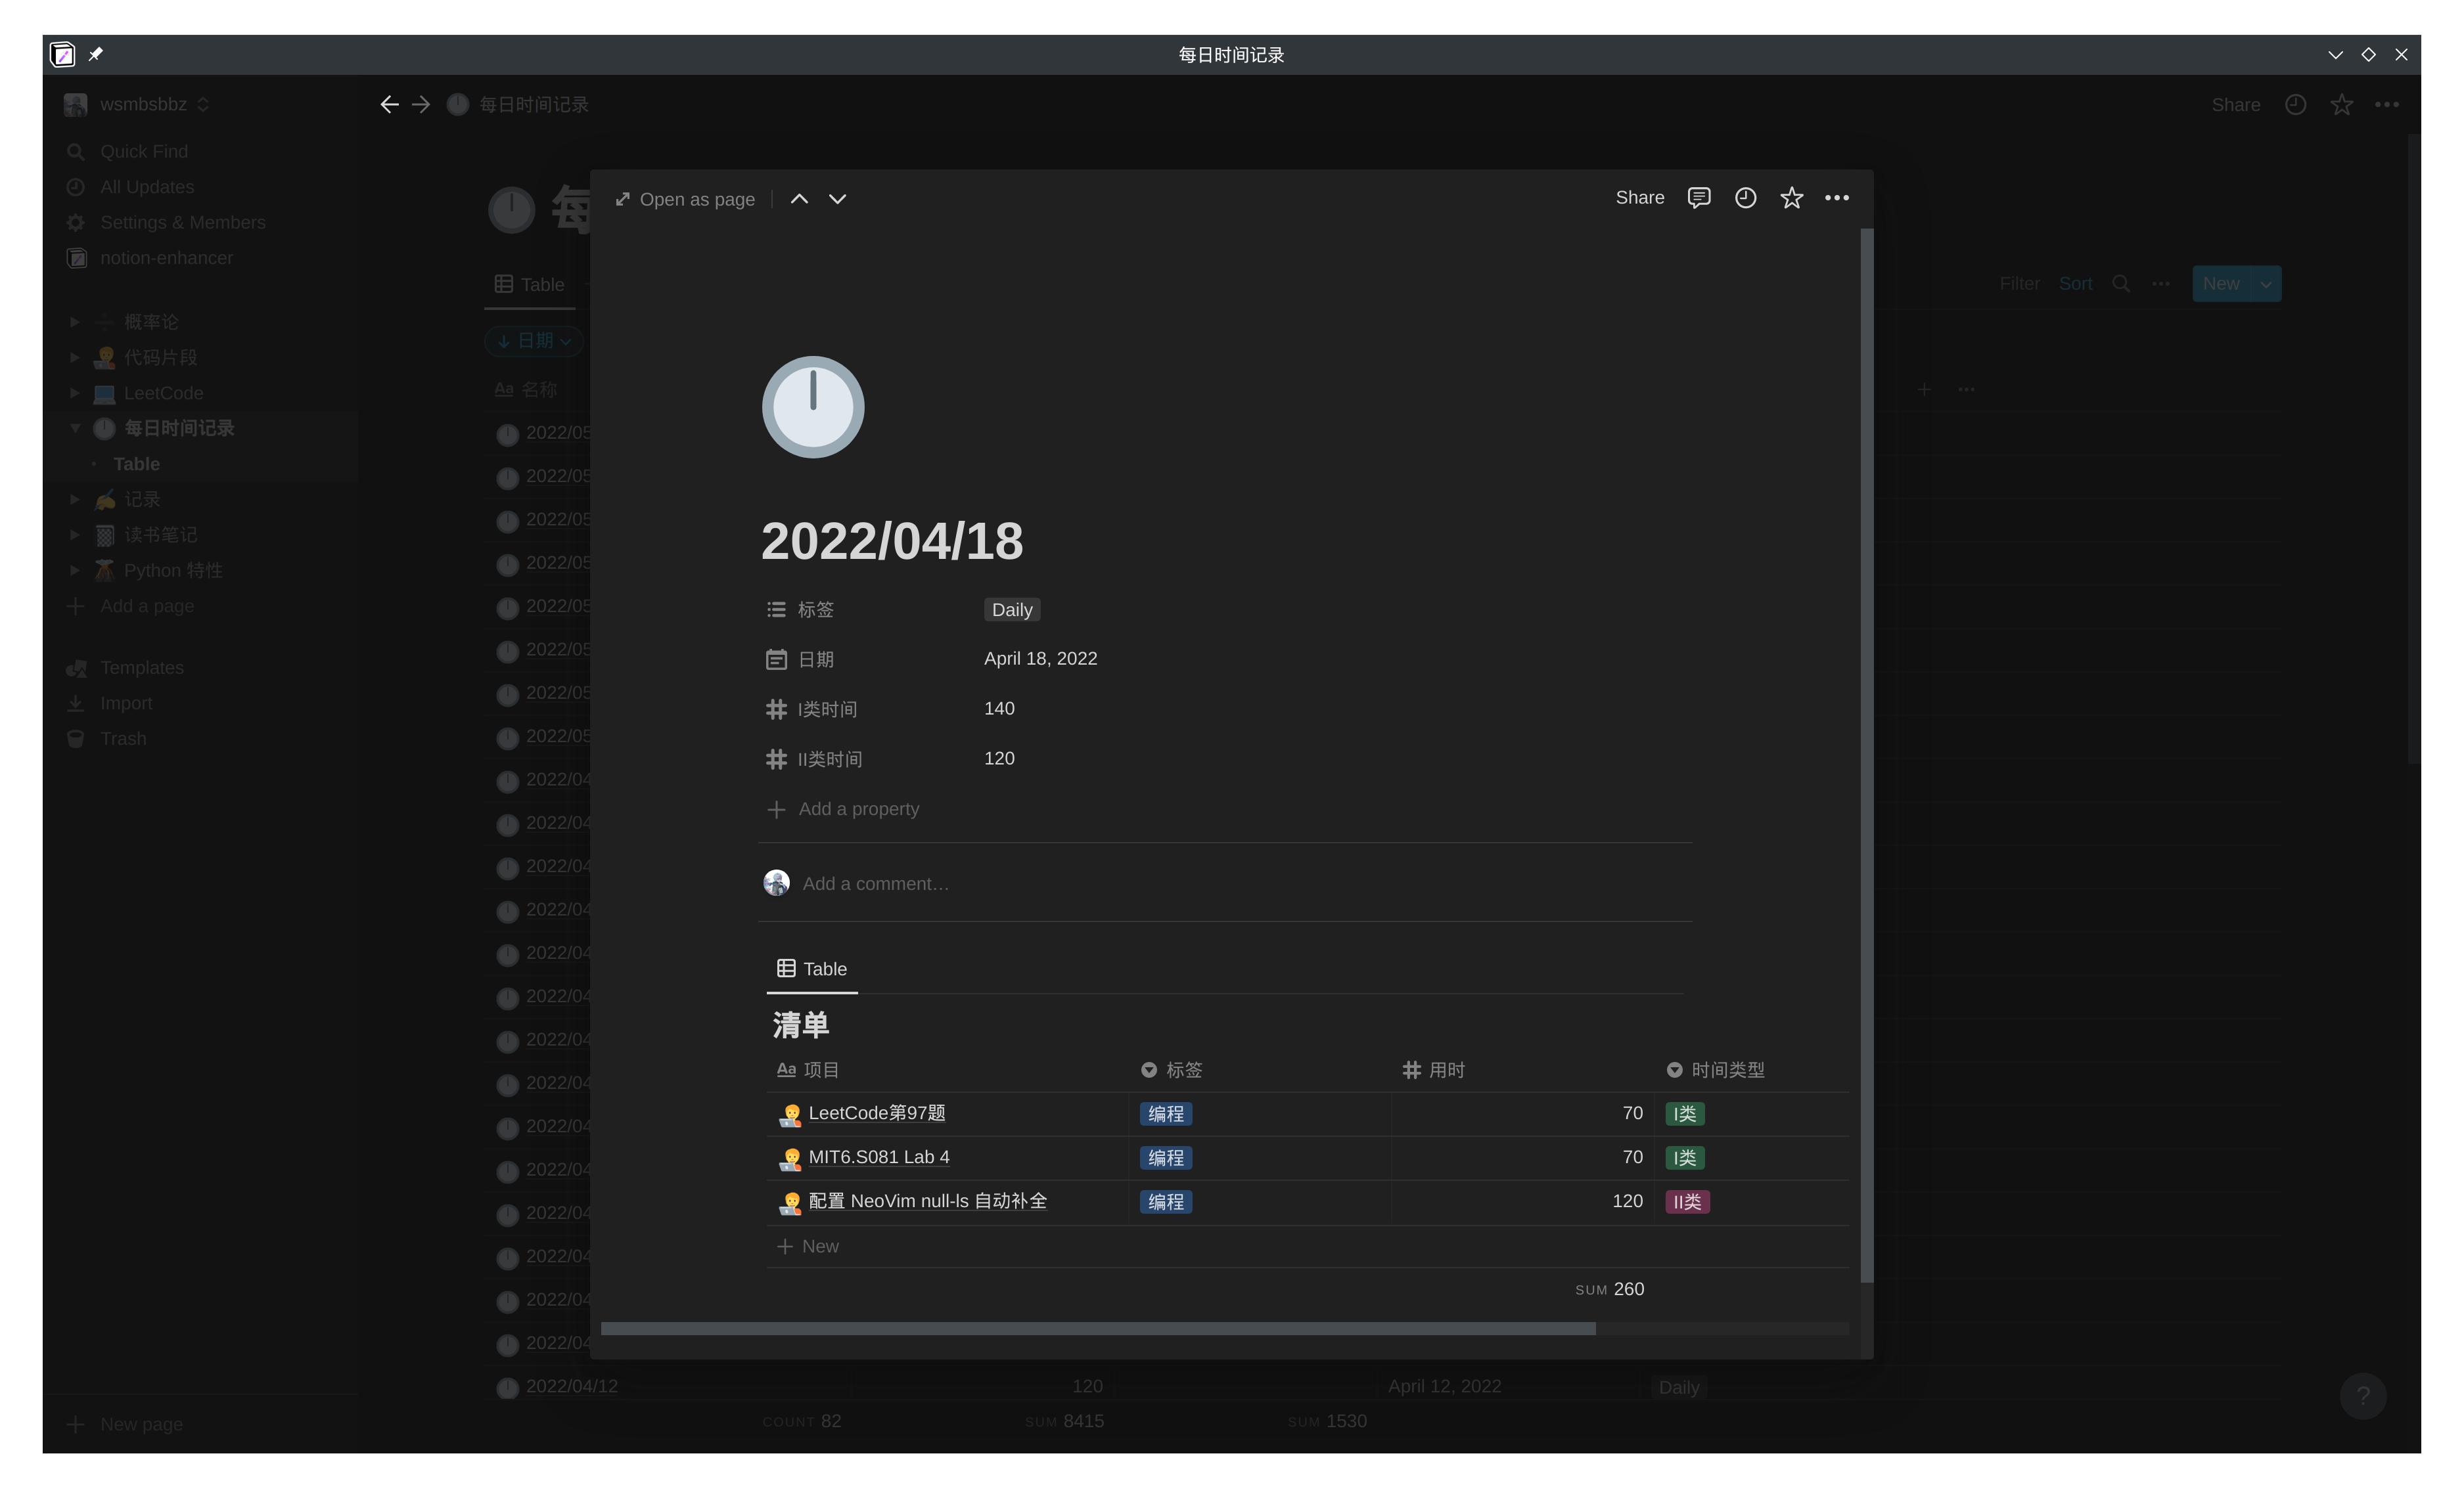Viewport: 2464px width, 1504px height.
Task: Navigate forward with the right arrow
Action: (421, 105)
